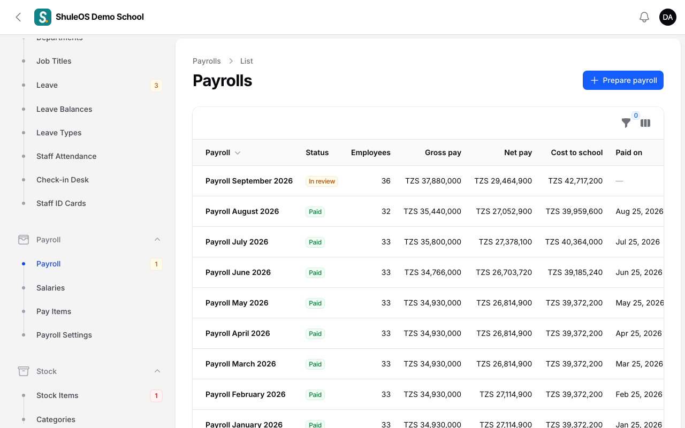Open Payroll September 2026 record
Image resolution: width=685 pixels, height=428 pixels.
pos(249,181)
